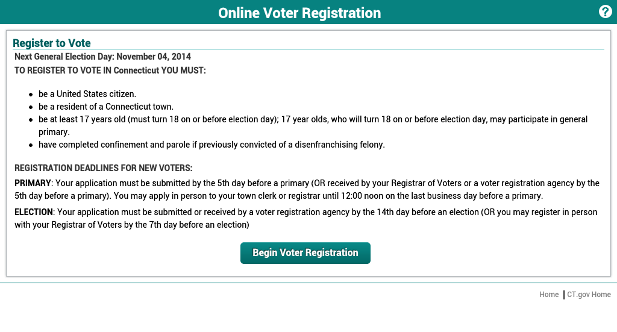
Task: Select the Register to Vote heading
Action: coord(52,43)
